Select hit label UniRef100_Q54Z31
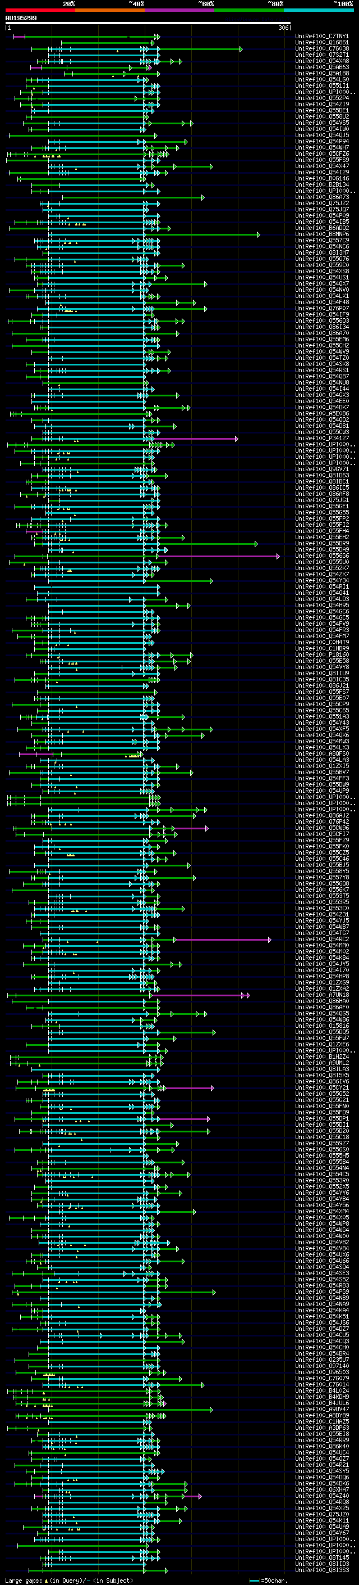This screenshot has height=1585, width=359. (322, 914)
